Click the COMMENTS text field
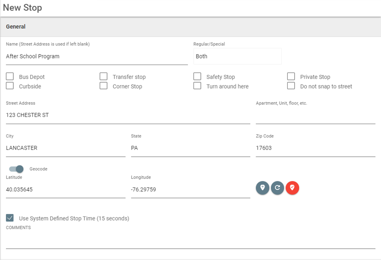This screenshot has height=260, width=381. (191, 240)
